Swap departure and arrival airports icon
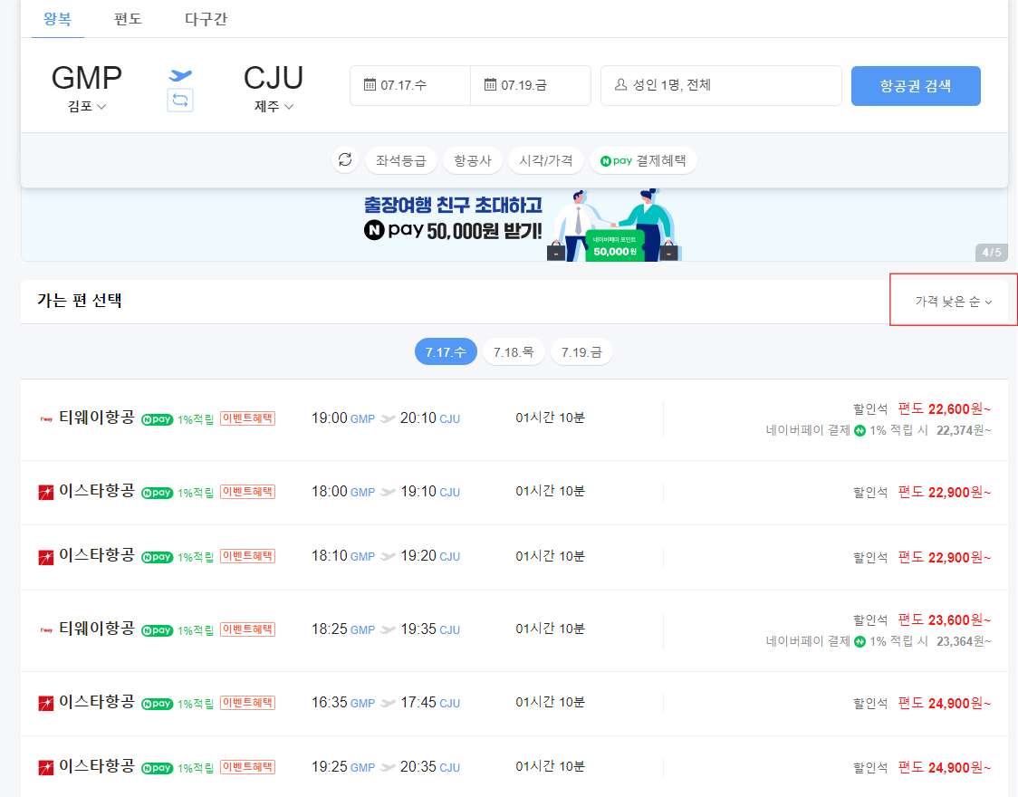The image size is (1018, 797). point(180,101)
